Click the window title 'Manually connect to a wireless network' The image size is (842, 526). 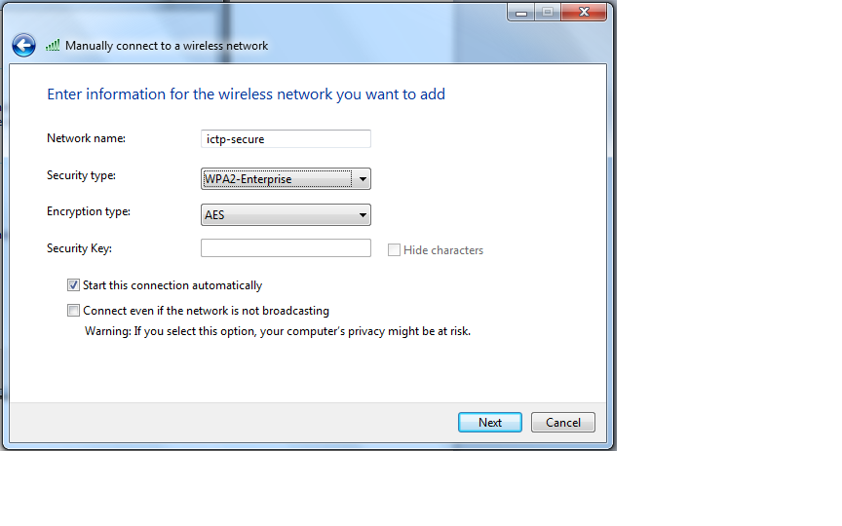[167, 46]
